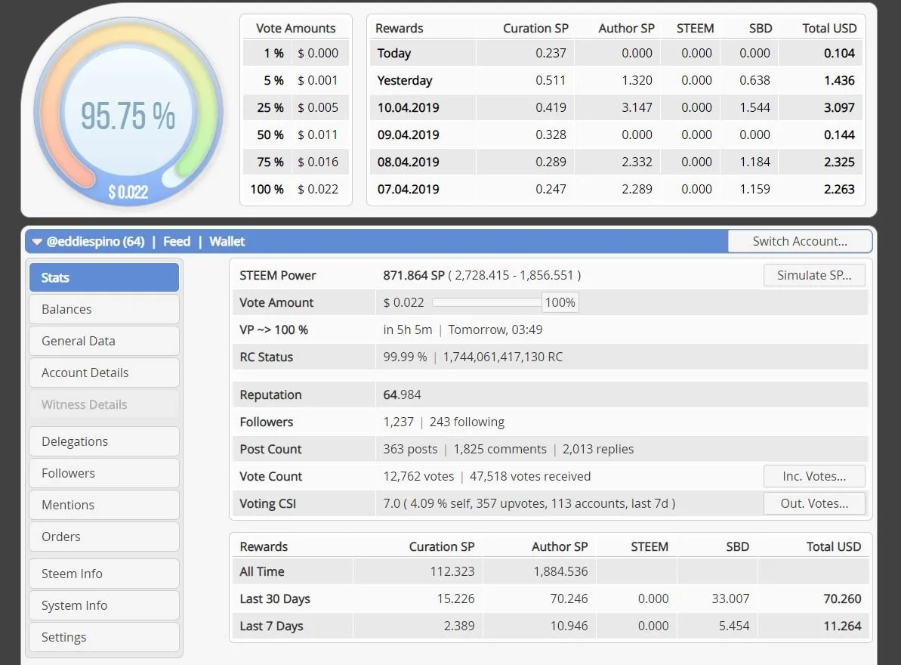
Task: Show the Followers sidebar page
Action: [x=104, y=473]
